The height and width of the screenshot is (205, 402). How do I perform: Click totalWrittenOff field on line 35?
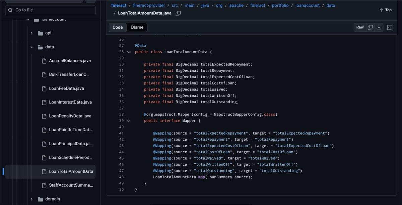(218, 95)
